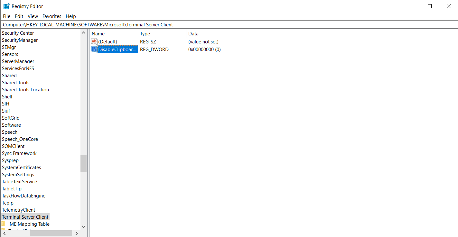Select the TelemetryClient key

pyautogui.click(x=18, y=210)
